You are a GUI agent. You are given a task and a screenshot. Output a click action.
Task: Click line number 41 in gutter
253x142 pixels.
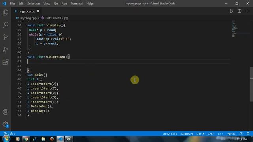[19, 57]
